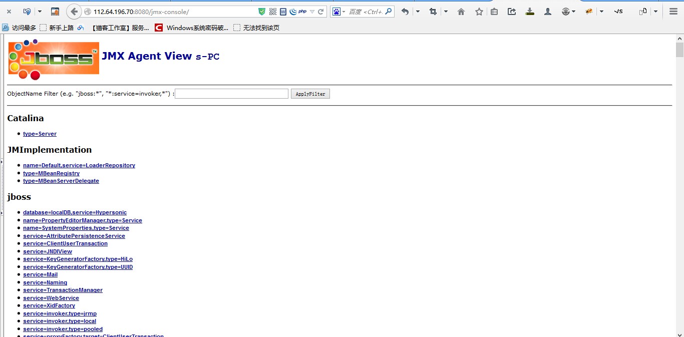Show bookmarks list icon
The image size is (684, 337).
494,12
